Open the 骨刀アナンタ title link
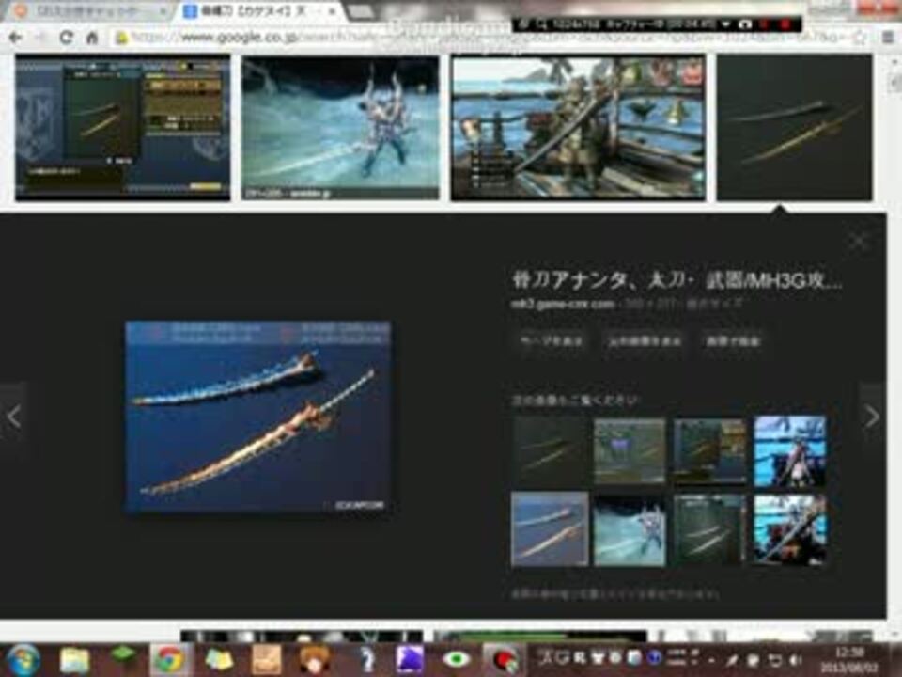Viewport: 902px width, 677px height. coord(677,280)
